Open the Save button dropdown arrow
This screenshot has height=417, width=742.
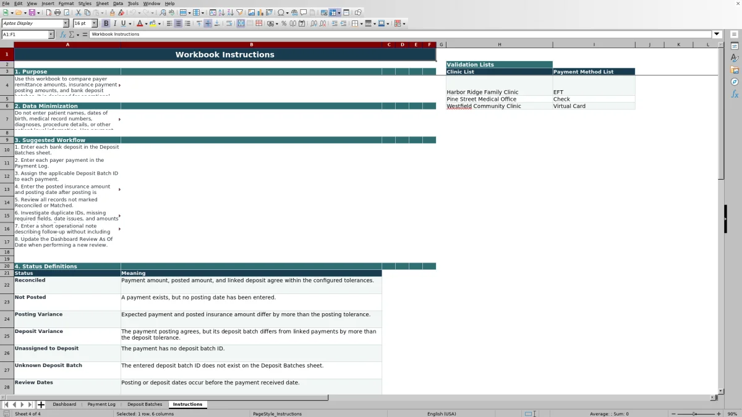[38, 12]
